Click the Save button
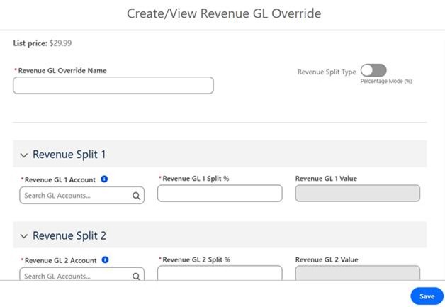Viewport: 445px width, 307px height. click(x=427, y=296)
